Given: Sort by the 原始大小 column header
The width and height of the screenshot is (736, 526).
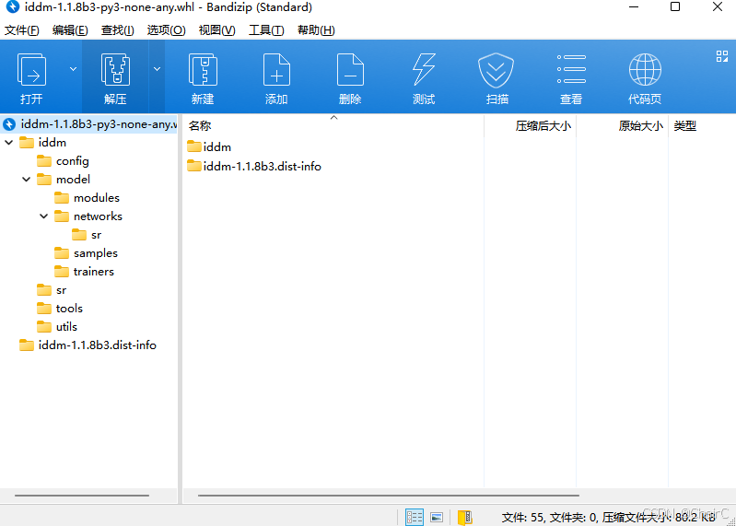Looking at the screenshot, I should point(622,125).
